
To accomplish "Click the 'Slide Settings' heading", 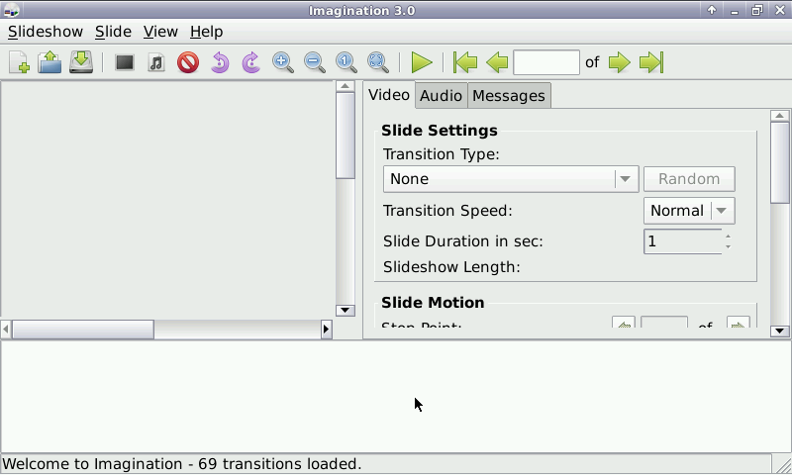I will point(439,131).
